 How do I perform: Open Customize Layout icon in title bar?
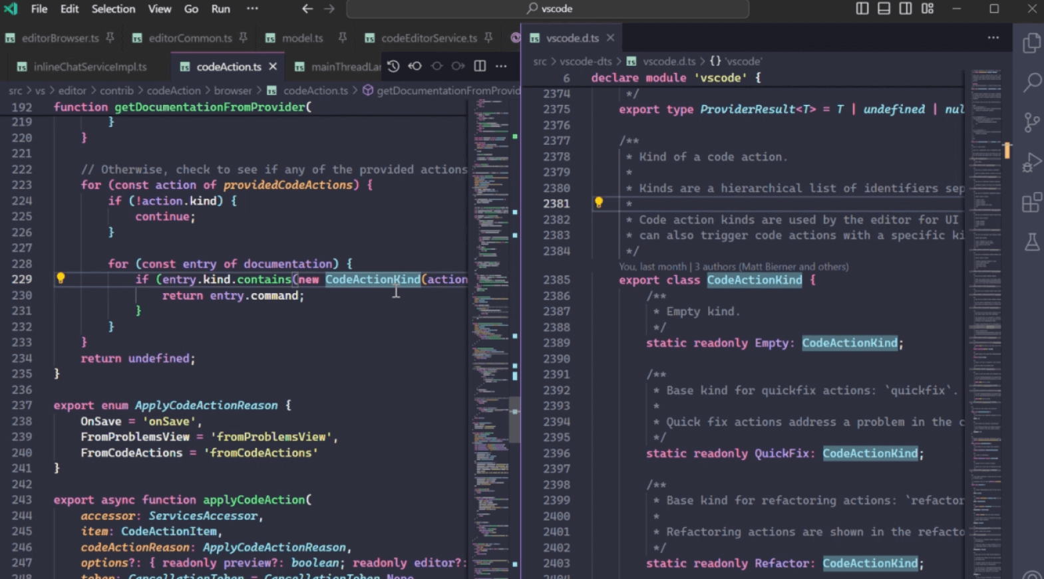tap(928, 9)
